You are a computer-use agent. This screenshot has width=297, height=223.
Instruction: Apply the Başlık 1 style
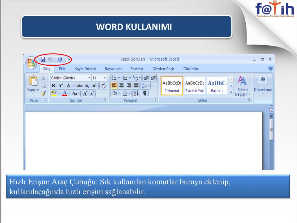(217, 86)
